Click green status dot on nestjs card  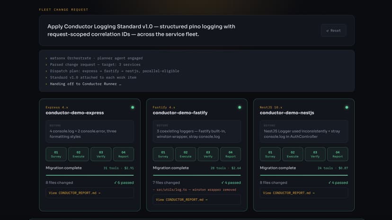(x=347, y=107)
